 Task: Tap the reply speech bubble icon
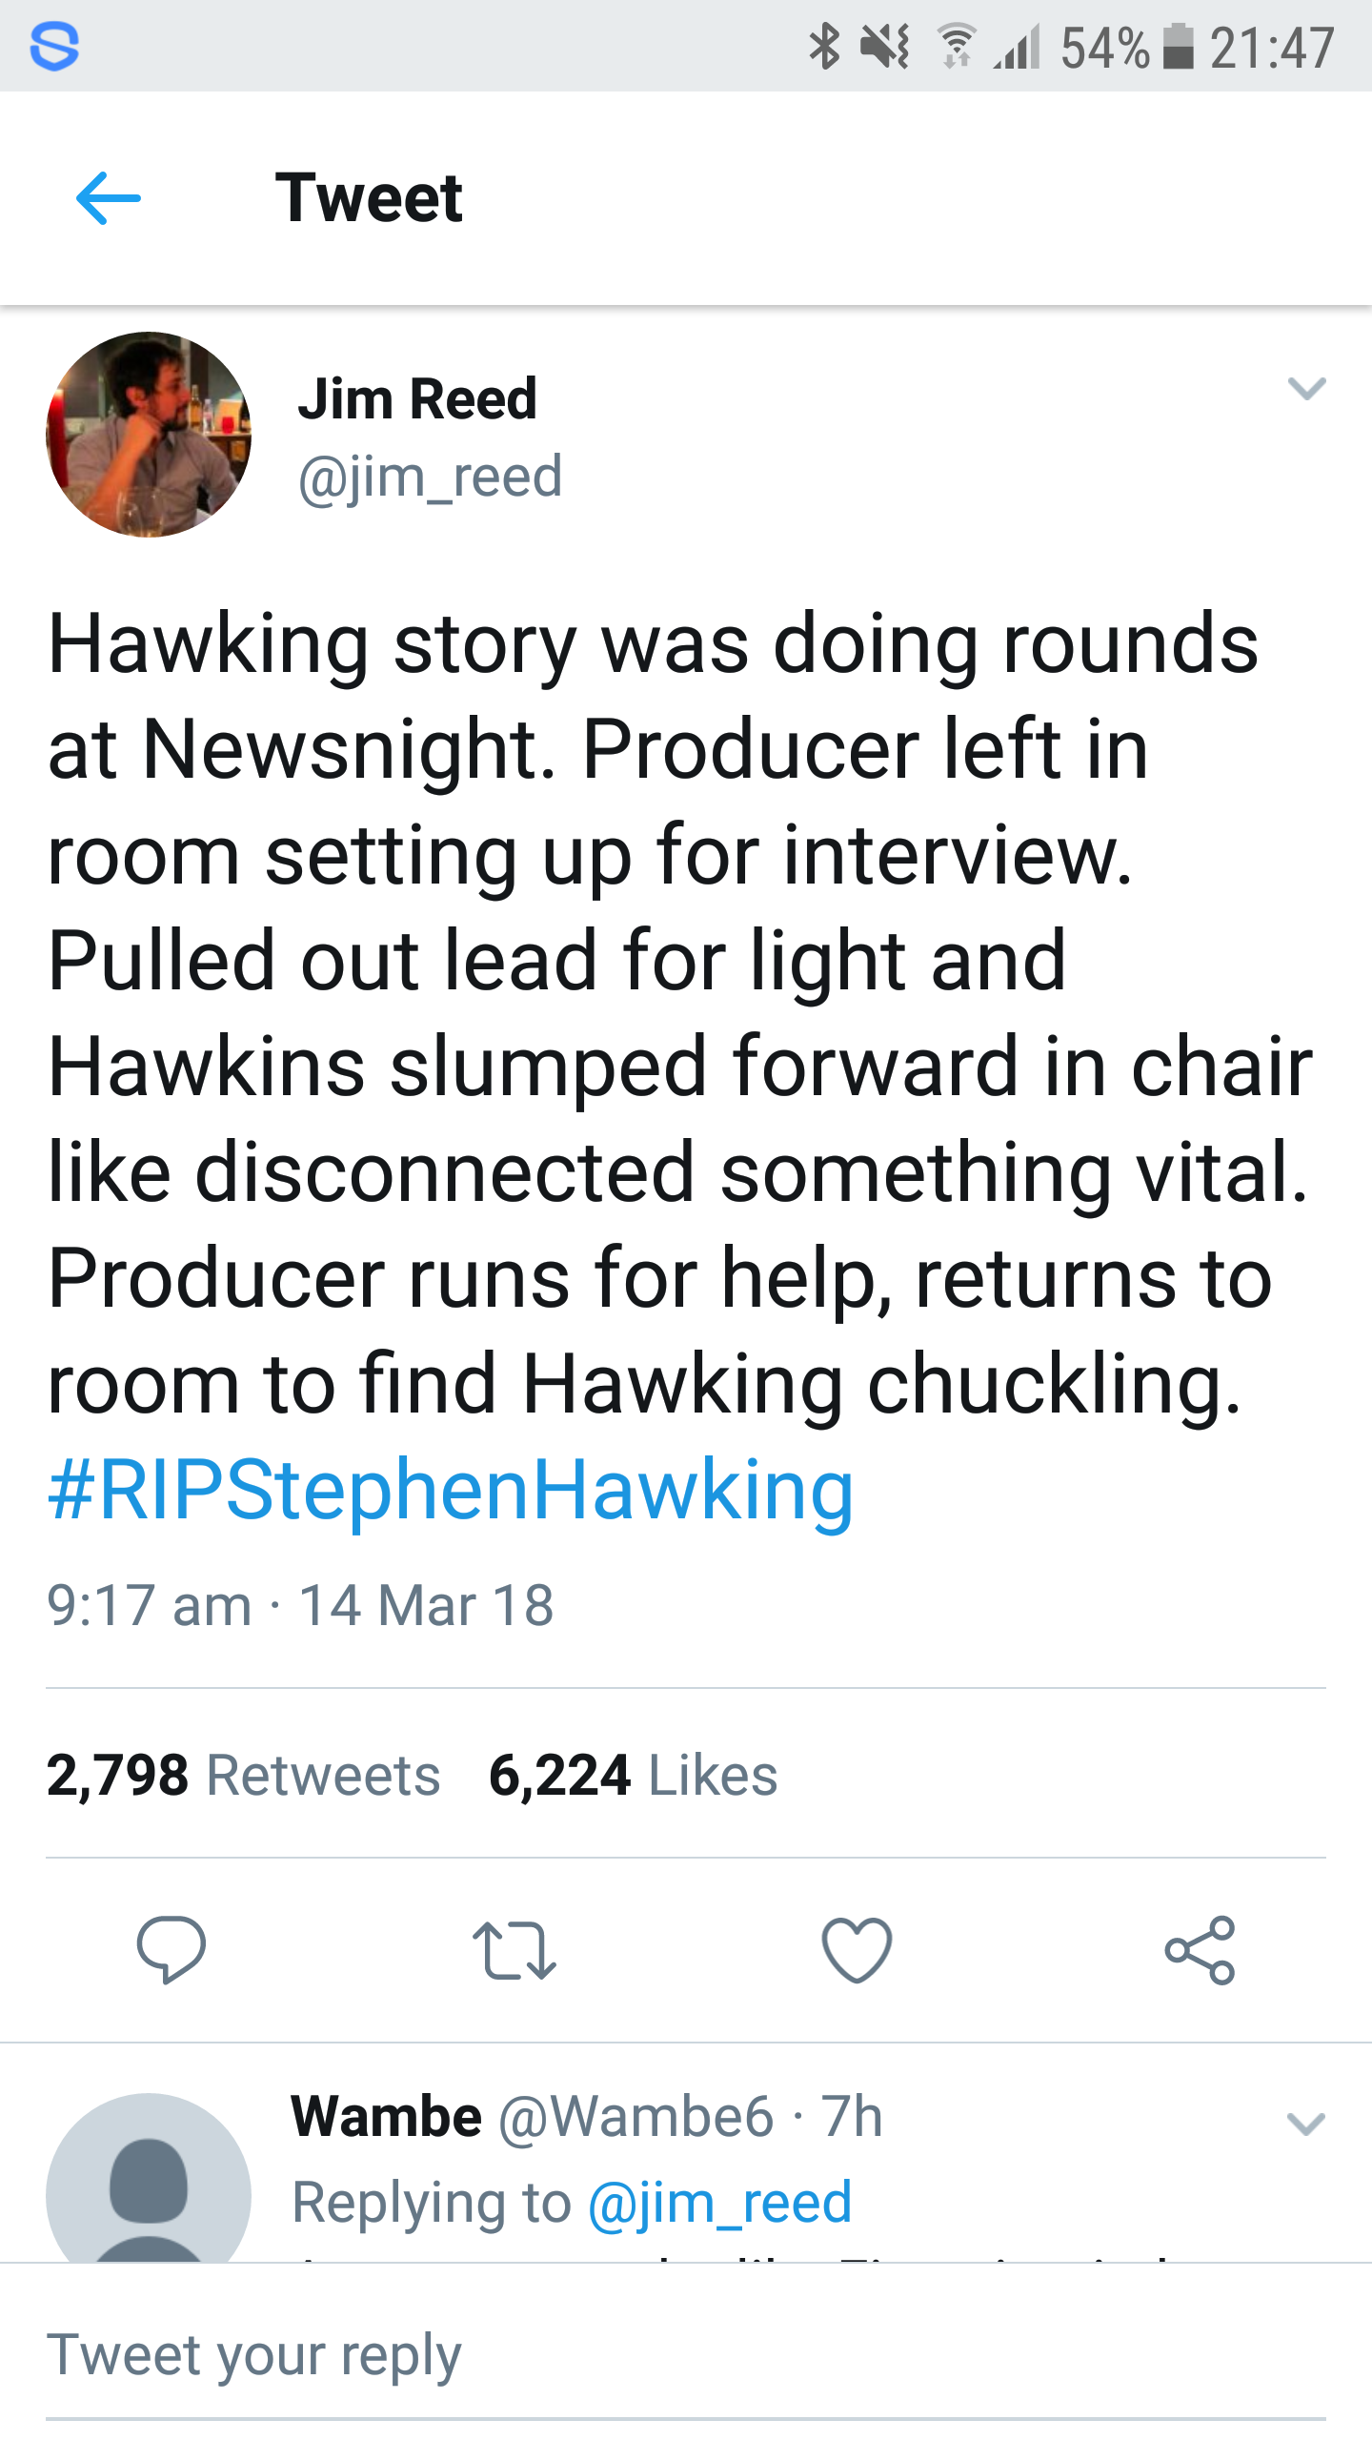(x=171, y=1949)
